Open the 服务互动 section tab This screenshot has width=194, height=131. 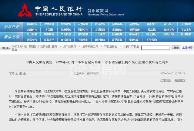(x=11, y=37)
